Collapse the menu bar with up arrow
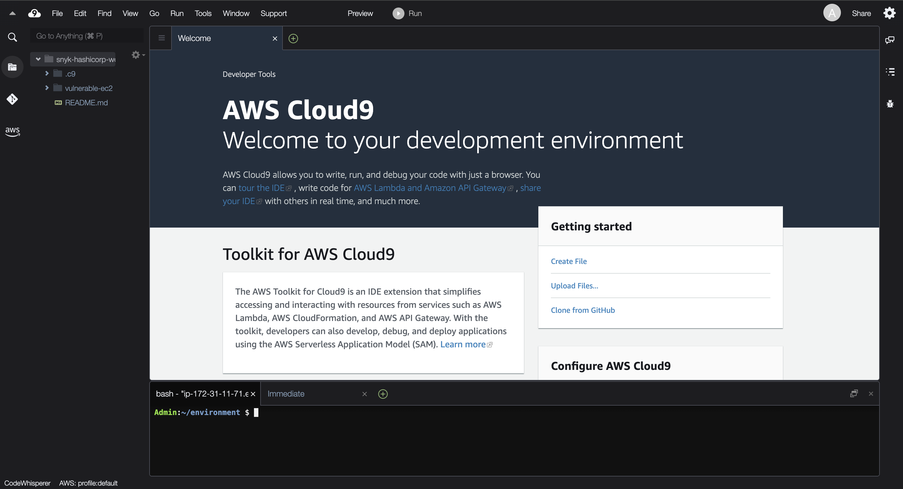The image size is (903, 489). (x=12, y=13)
